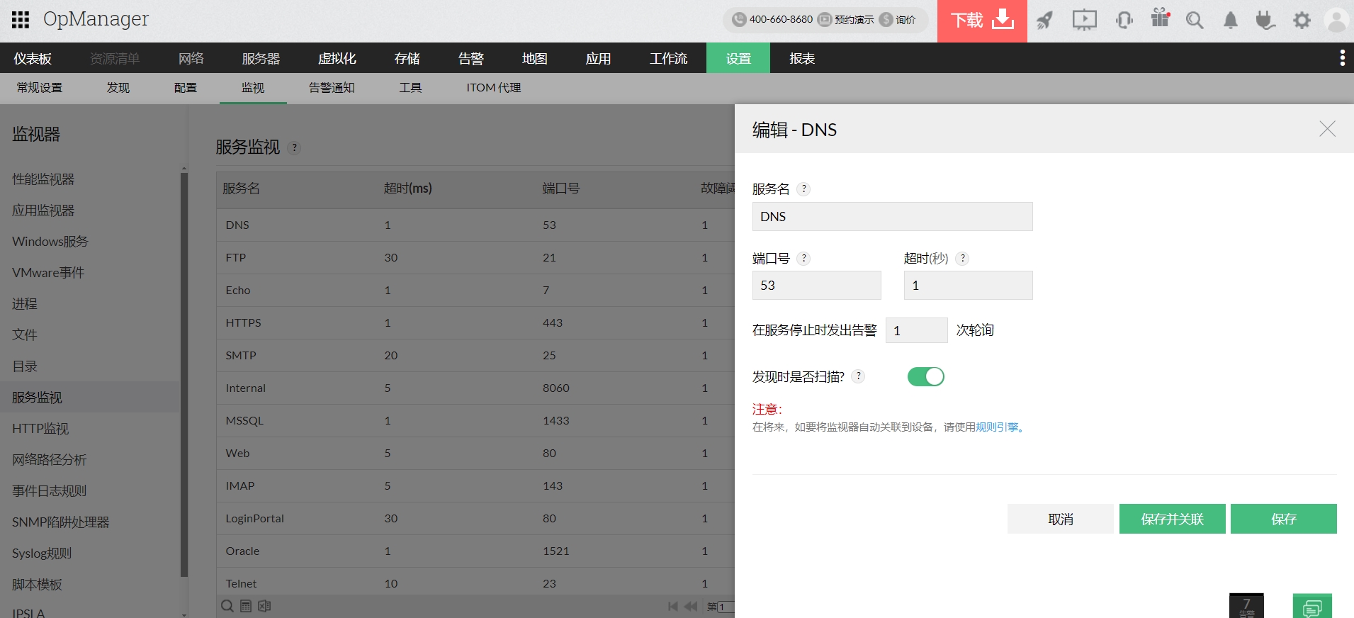Open Syslog规则 in sidebar

[x=42, y=554]
